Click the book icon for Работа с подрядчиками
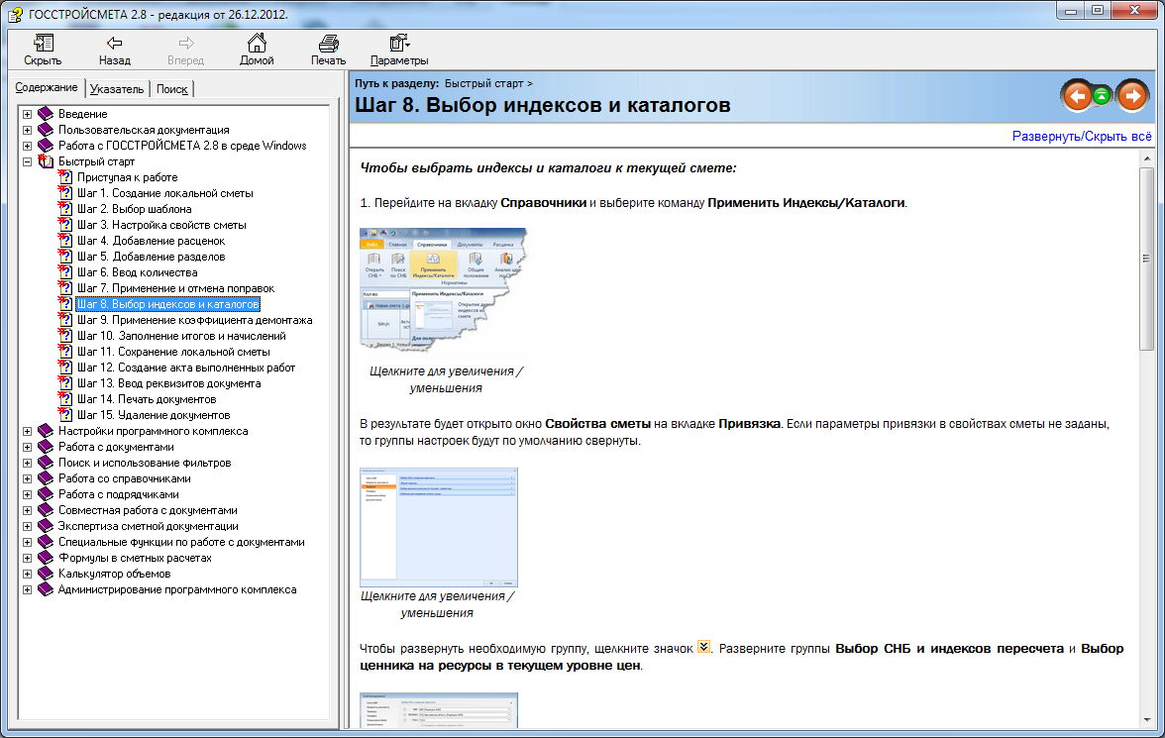 pos(46,494)
